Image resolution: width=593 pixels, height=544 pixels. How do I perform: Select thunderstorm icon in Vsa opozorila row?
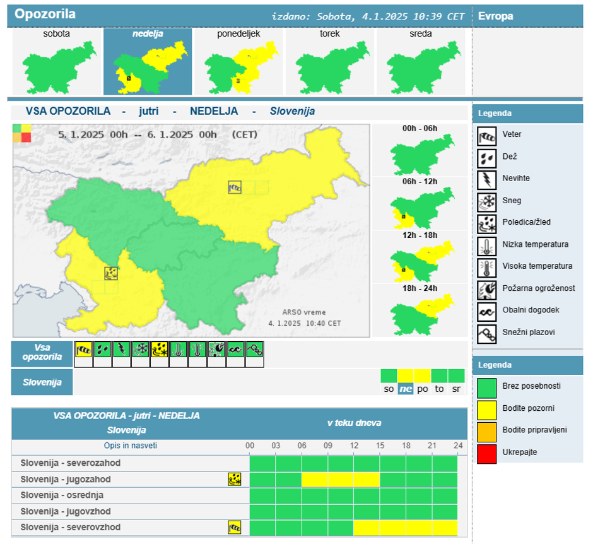(x=121, y=350)
